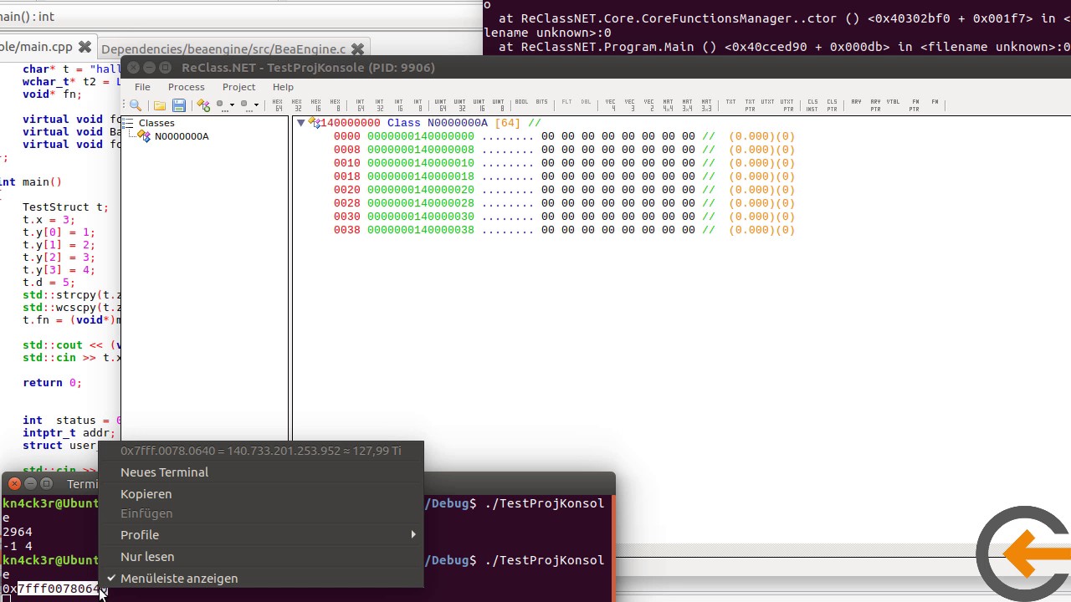Select the INT 32 node type icon
The image size is (1071, 602).
point(380,105)
